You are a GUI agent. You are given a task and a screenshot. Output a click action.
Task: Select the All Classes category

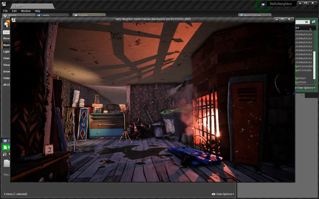click(6, 85)
